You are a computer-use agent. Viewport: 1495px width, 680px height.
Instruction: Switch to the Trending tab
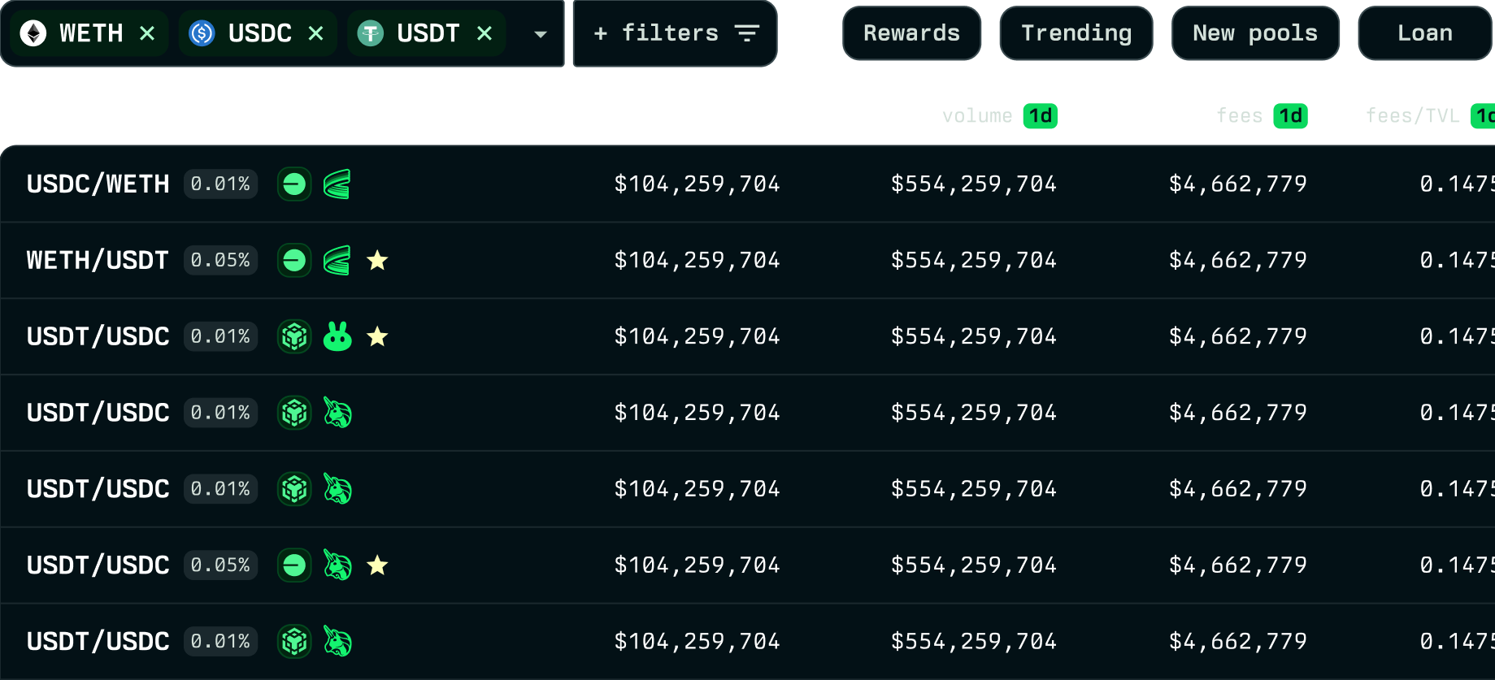tap(1076, 33)
